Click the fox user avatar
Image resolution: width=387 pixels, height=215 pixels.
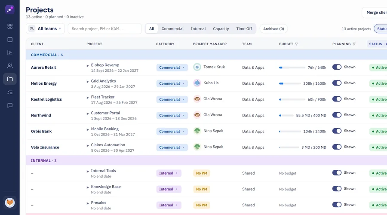click(10, 203)
